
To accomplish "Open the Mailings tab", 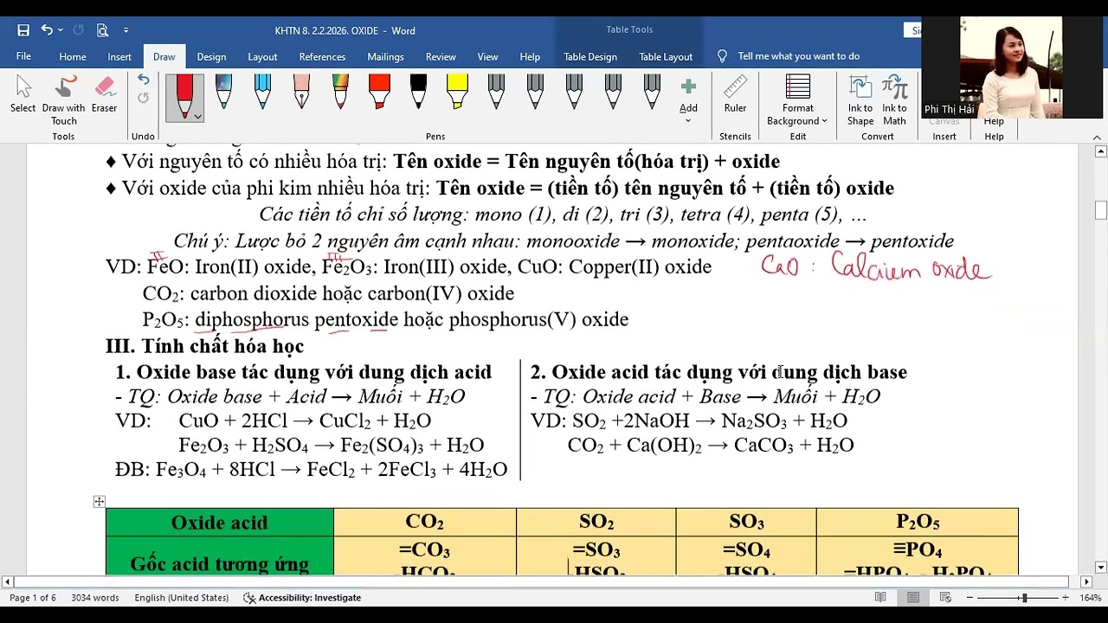I will click(385, 56).
